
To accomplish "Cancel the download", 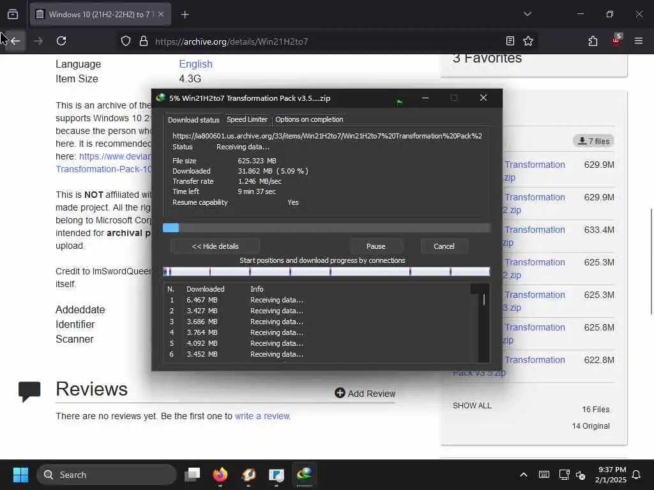I will [x=444, y=246].
